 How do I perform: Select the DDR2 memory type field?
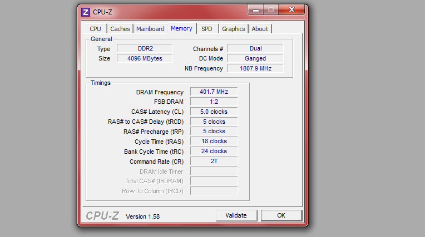(x=145, y=48)
